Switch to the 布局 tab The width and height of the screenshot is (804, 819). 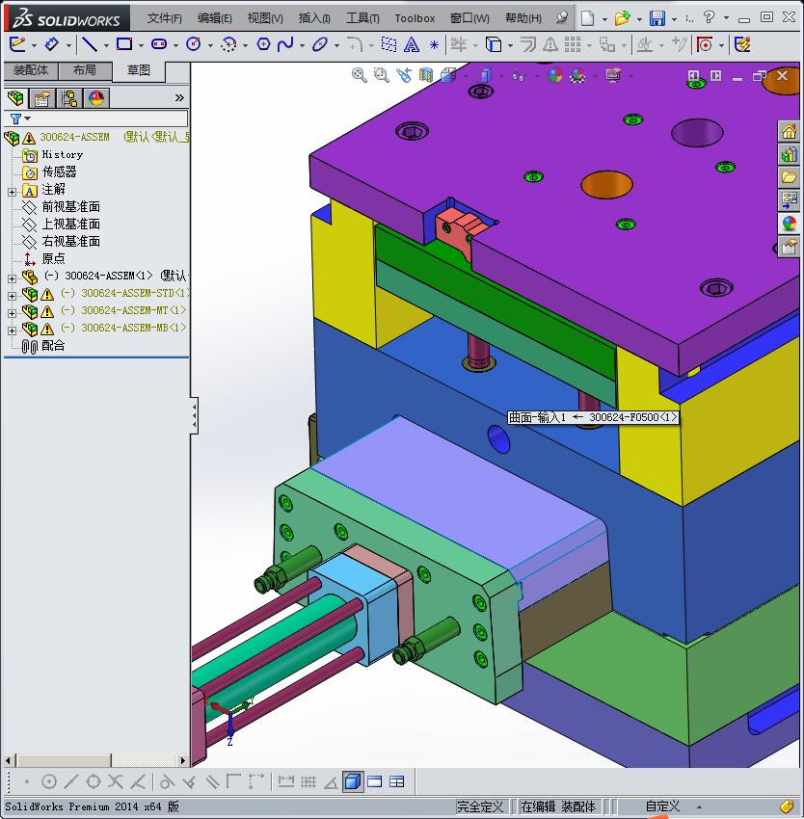pos(85,70)
